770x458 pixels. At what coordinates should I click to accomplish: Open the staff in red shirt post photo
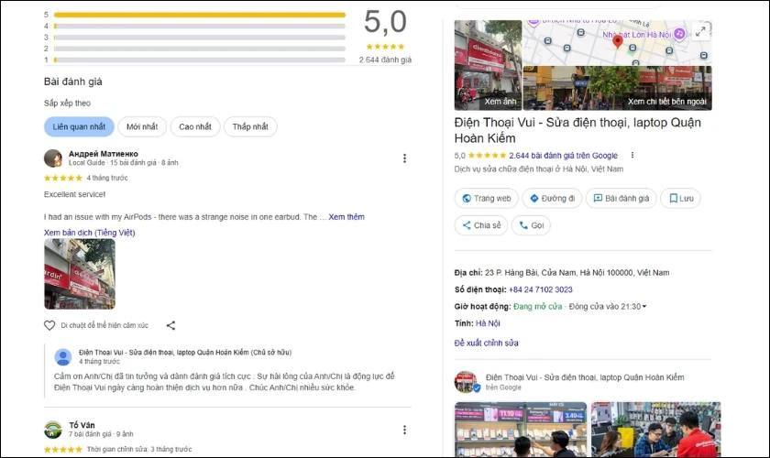pos(655,430)
